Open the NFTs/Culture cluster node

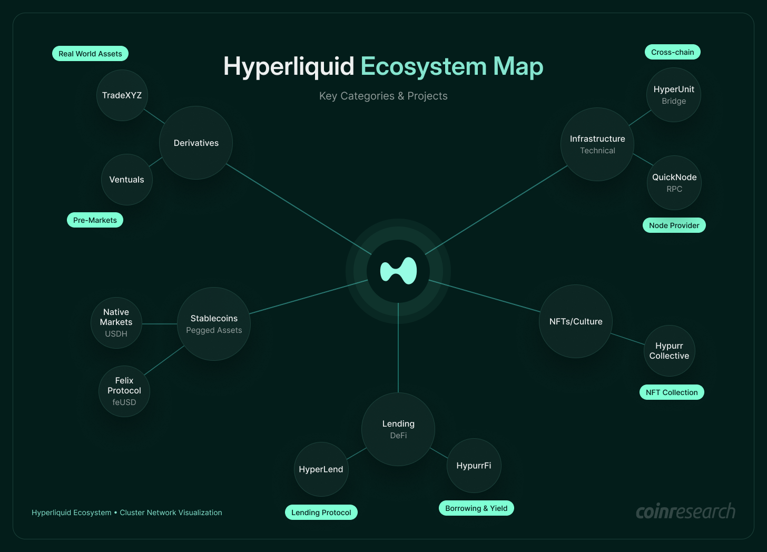point(575,321)
